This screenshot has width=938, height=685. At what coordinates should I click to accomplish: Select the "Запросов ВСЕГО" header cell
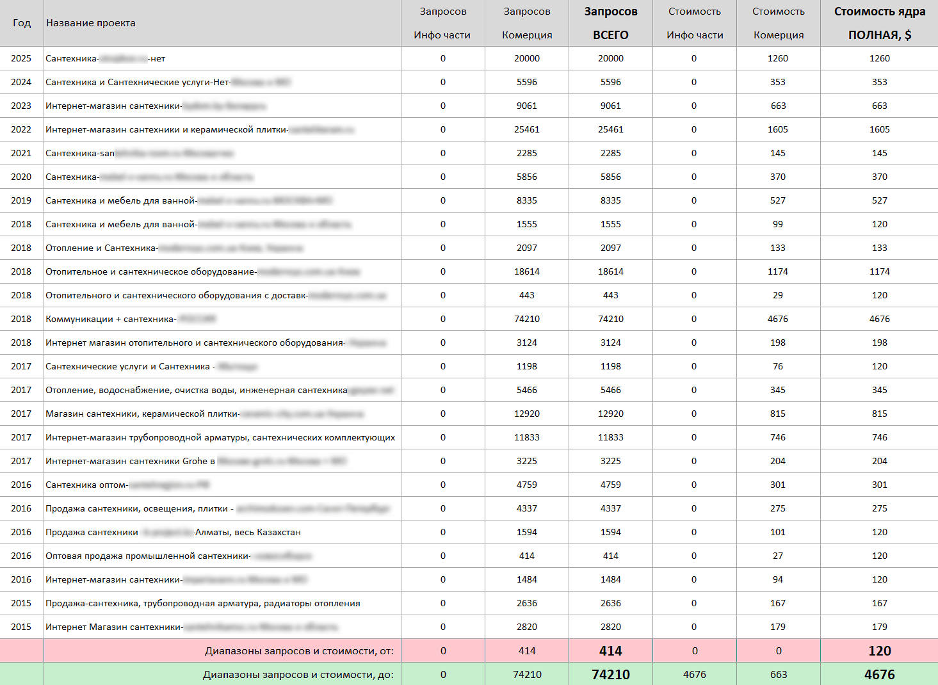(611, 23)
